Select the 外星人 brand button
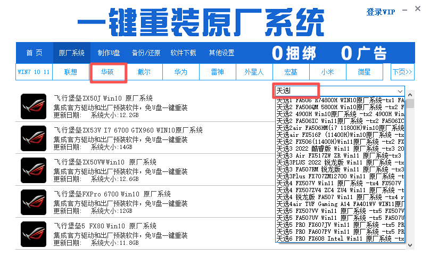The width and height of the screenshot is (430, 264). coord(254,72)
